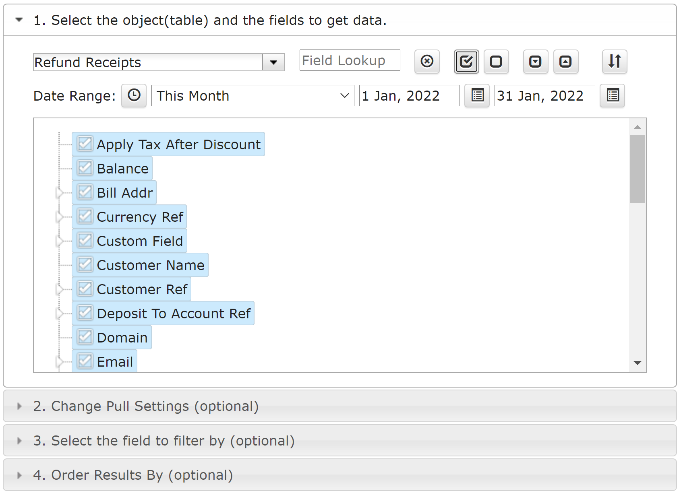
Task: Uncheck the Apply Tax After Discount checkbox
Action: (85, 144)
